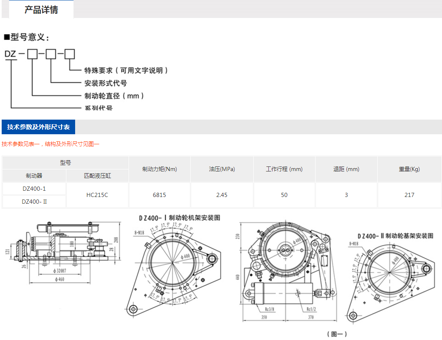Click the 匹配液压缸 column header
442x340 pixels.
coord(97,176)
